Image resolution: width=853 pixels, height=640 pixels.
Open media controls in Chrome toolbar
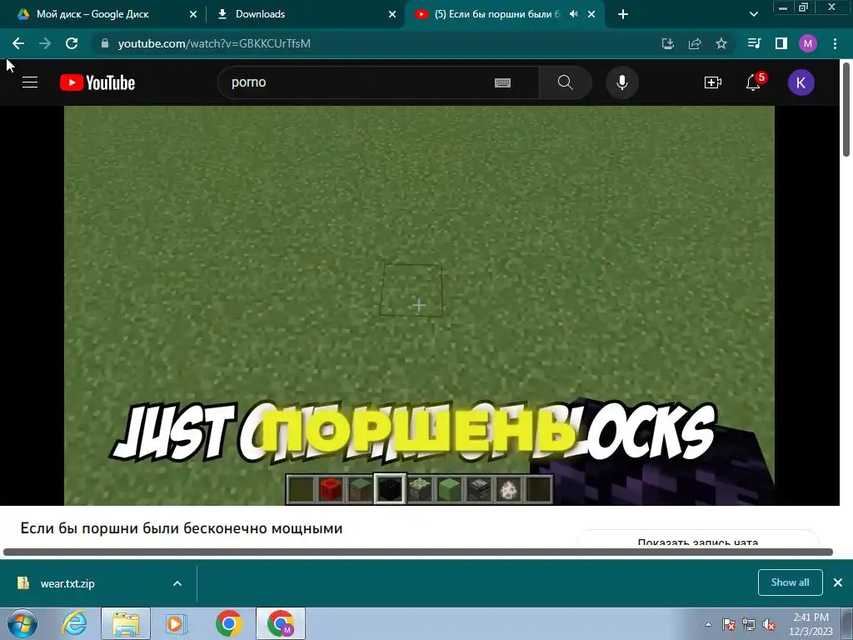click(x=754, y=43)
